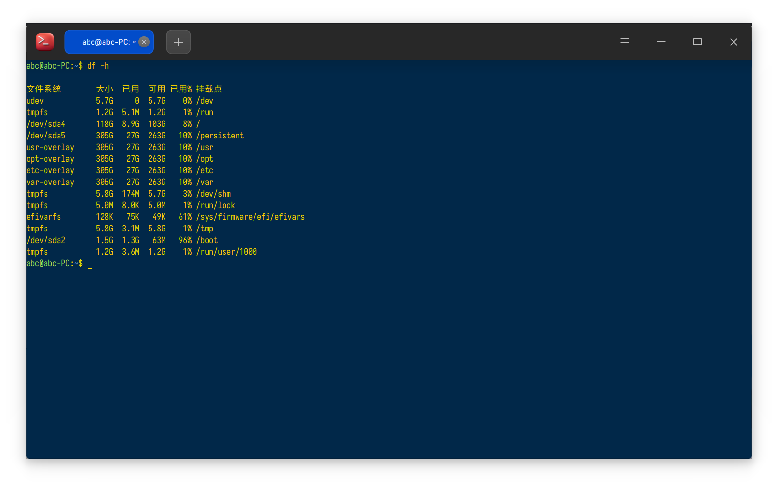The width and height of the screenshot is (778, 488).
Task: Click the /dev/sda2 filesystem entry
Action: [45, 240]
